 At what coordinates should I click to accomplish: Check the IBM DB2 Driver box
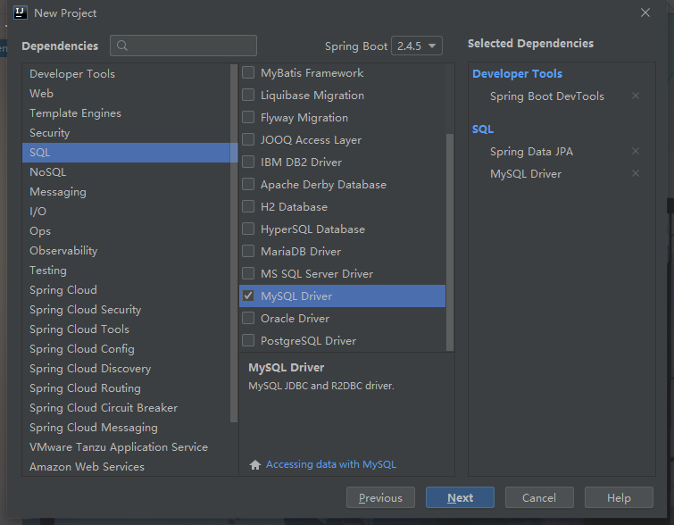248,162
